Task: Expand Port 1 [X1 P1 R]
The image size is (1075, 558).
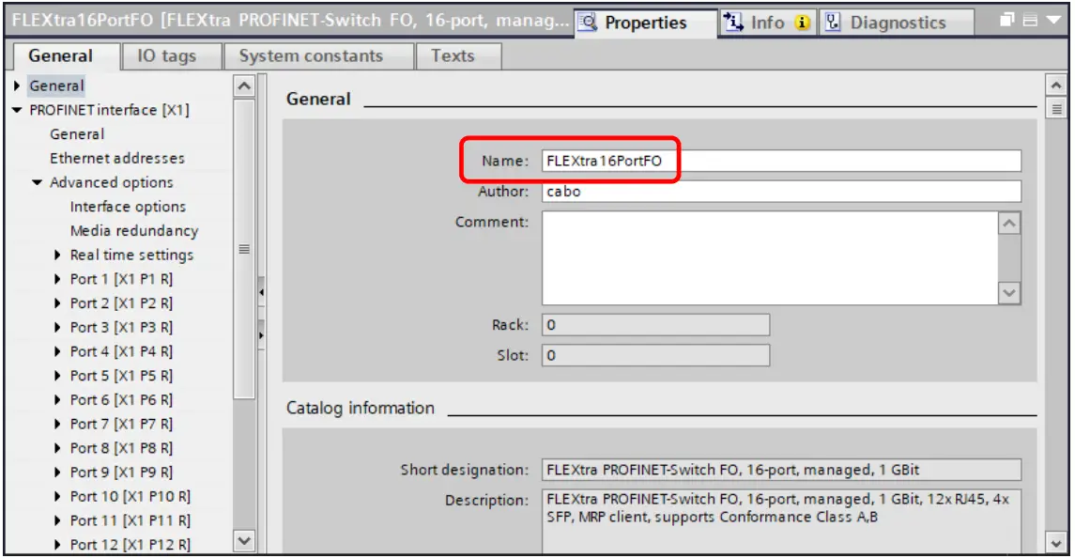Action: (57, 279)
